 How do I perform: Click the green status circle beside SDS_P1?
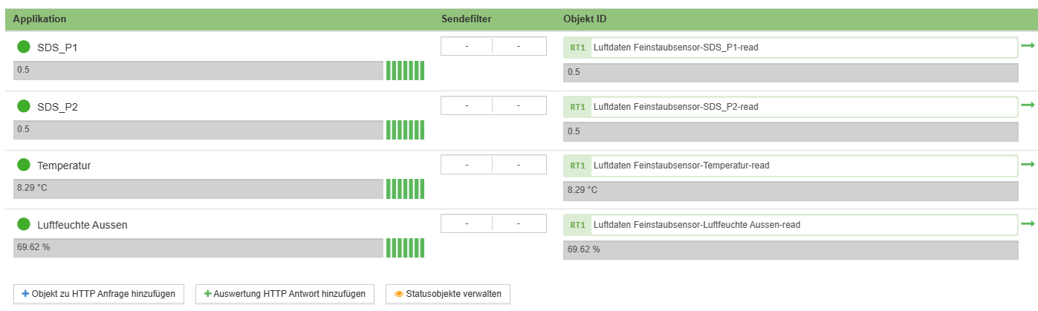coord(24,47)
